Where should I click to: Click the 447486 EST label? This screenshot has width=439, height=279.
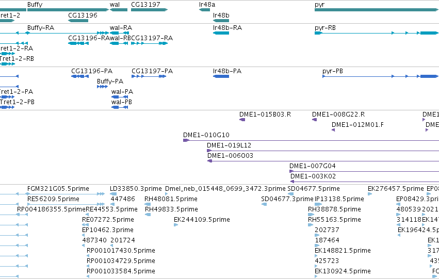pyautogui.click(x=123, y=199)
